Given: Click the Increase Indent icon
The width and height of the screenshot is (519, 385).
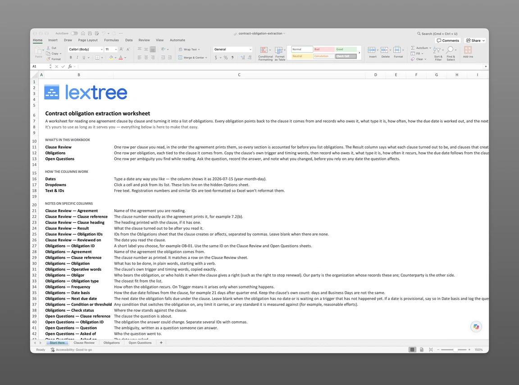Looking at the screenshot, I should click(170, 58).
